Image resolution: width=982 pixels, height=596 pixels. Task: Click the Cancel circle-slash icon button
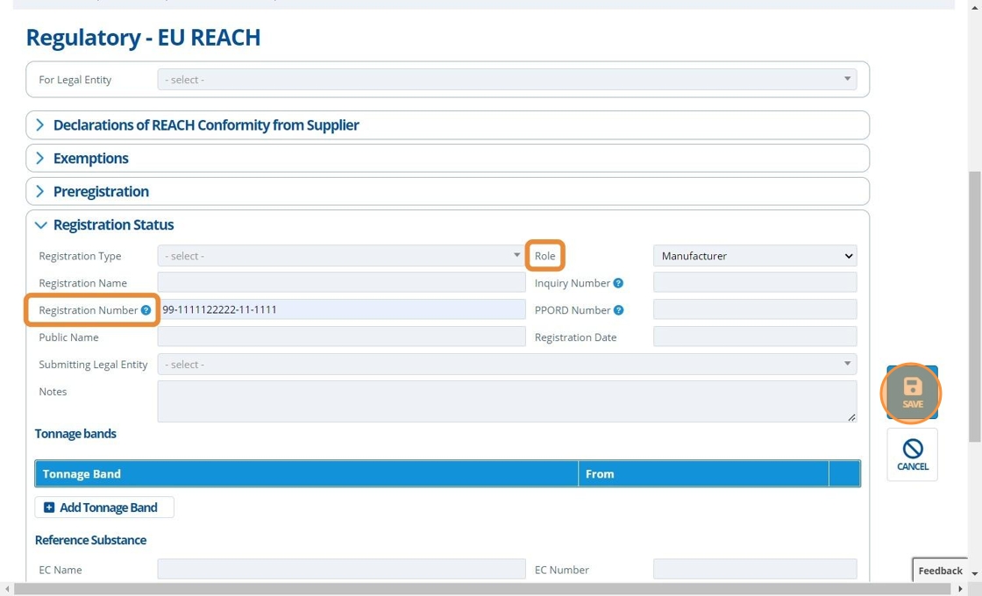point(912,455)
